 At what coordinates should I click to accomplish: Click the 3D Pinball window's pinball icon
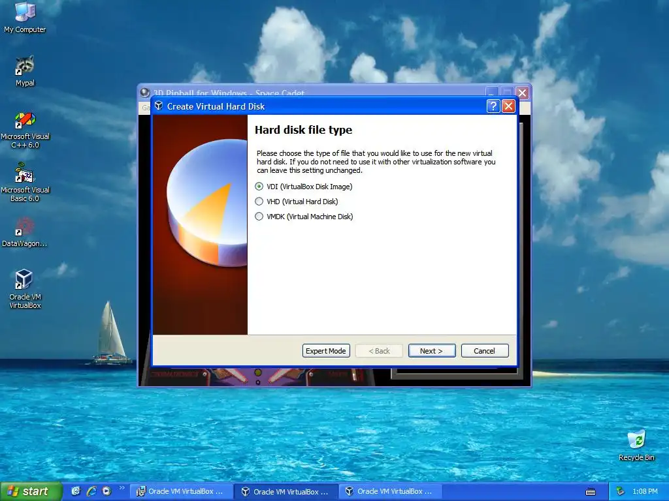pyautogui.click(x=145, y=93)
